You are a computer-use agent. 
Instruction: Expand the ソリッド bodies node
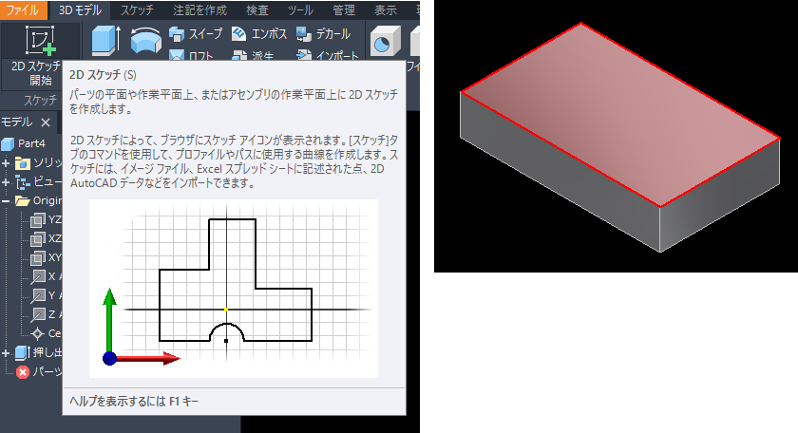click(x=6, y=163)
